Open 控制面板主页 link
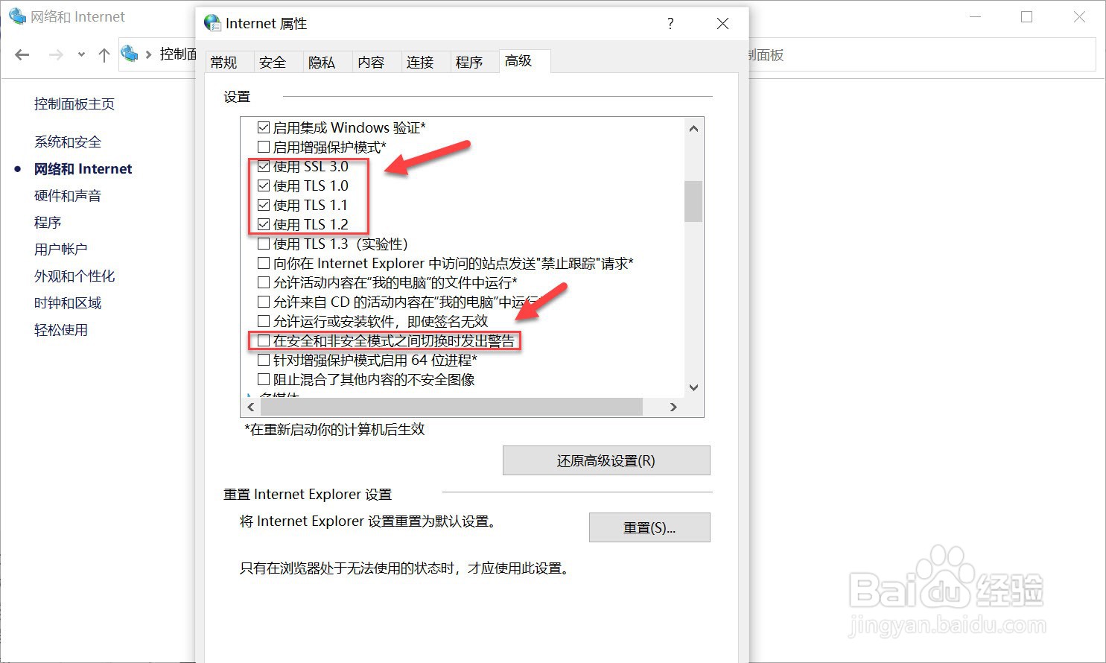This screenshot has height=663, width=1106. [x=74, y=104]
